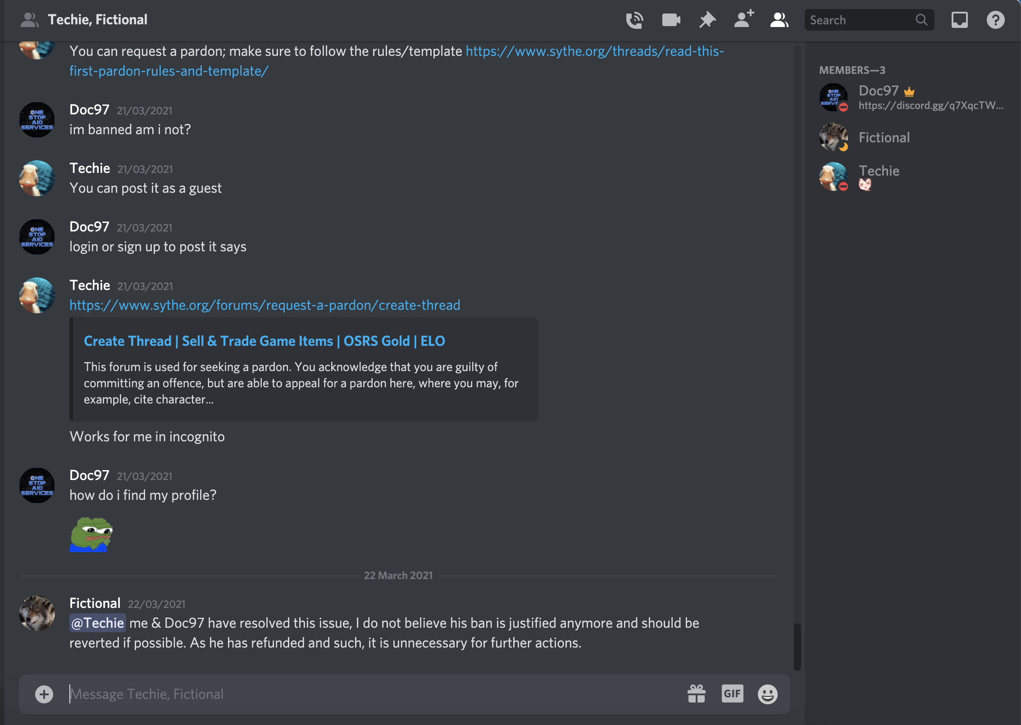Image resolution: width=1021 pixels, height=725 pixels.
Task: Click the Search field
Action: click(x=861, y=20)
